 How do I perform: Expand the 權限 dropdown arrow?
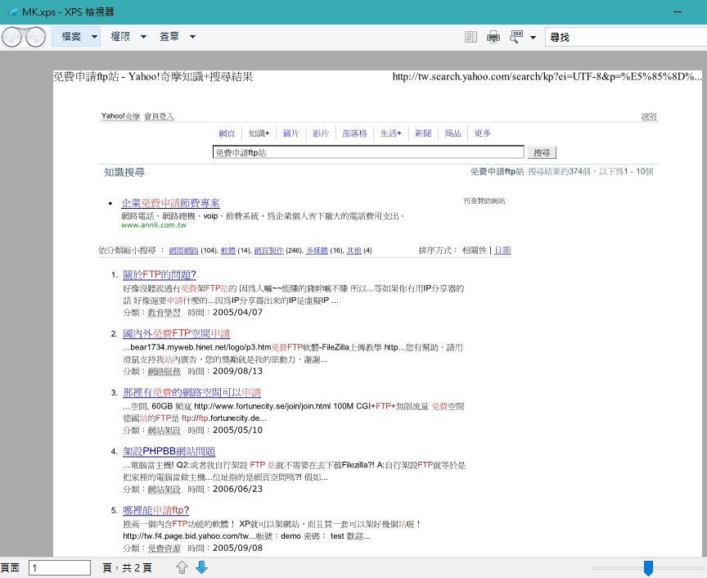click(x=143, y=37)
